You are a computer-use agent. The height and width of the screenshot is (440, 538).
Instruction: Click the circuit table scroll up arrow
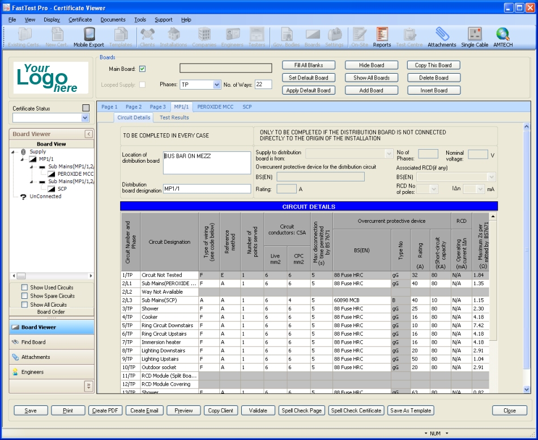click(x=493, y=216)
